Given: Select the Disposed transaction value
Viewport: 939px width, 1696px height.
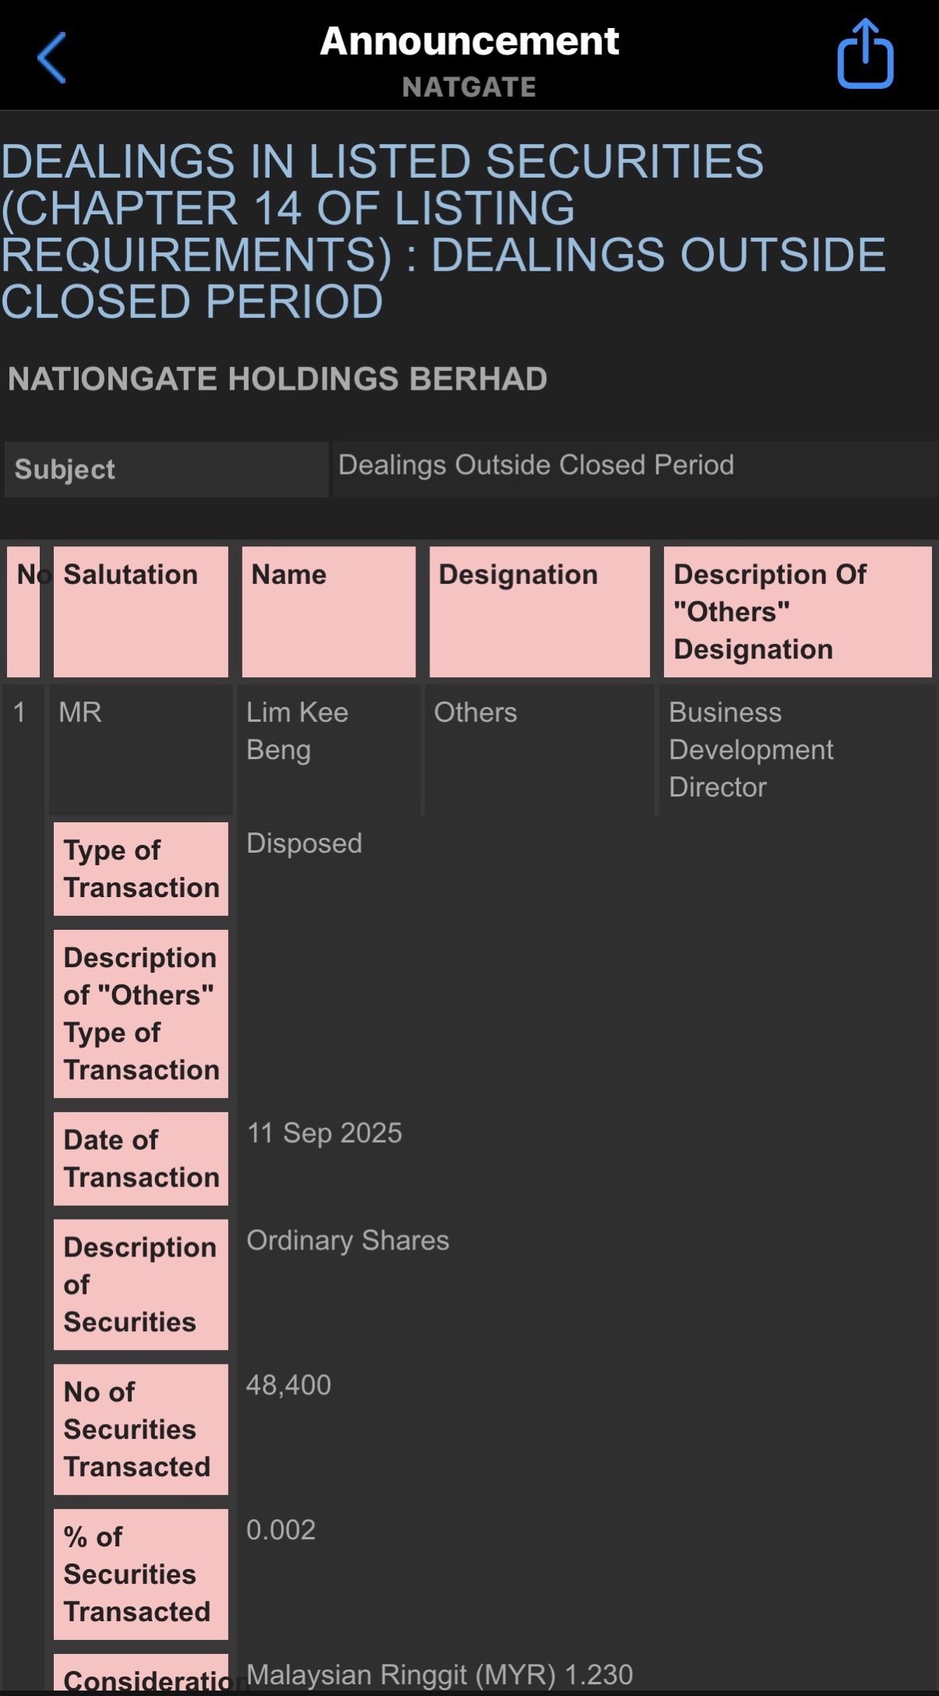Looking at the screenshot, I should [x=304, y=843].
